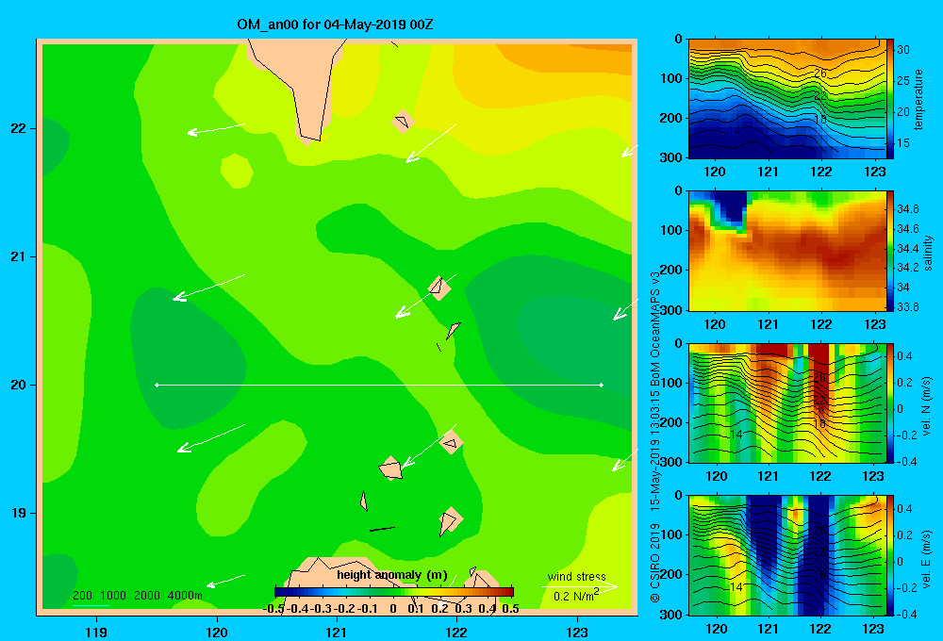943x641 pixels.
Task: Click the '0.5' tick on height anomaly bar
Action: click(x=510, y=609)
